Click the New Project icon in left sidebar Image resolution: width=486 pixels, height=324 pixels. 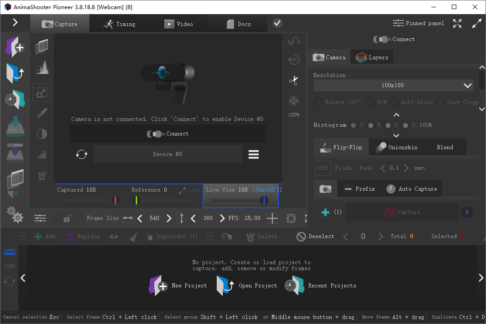pos(15,47)
